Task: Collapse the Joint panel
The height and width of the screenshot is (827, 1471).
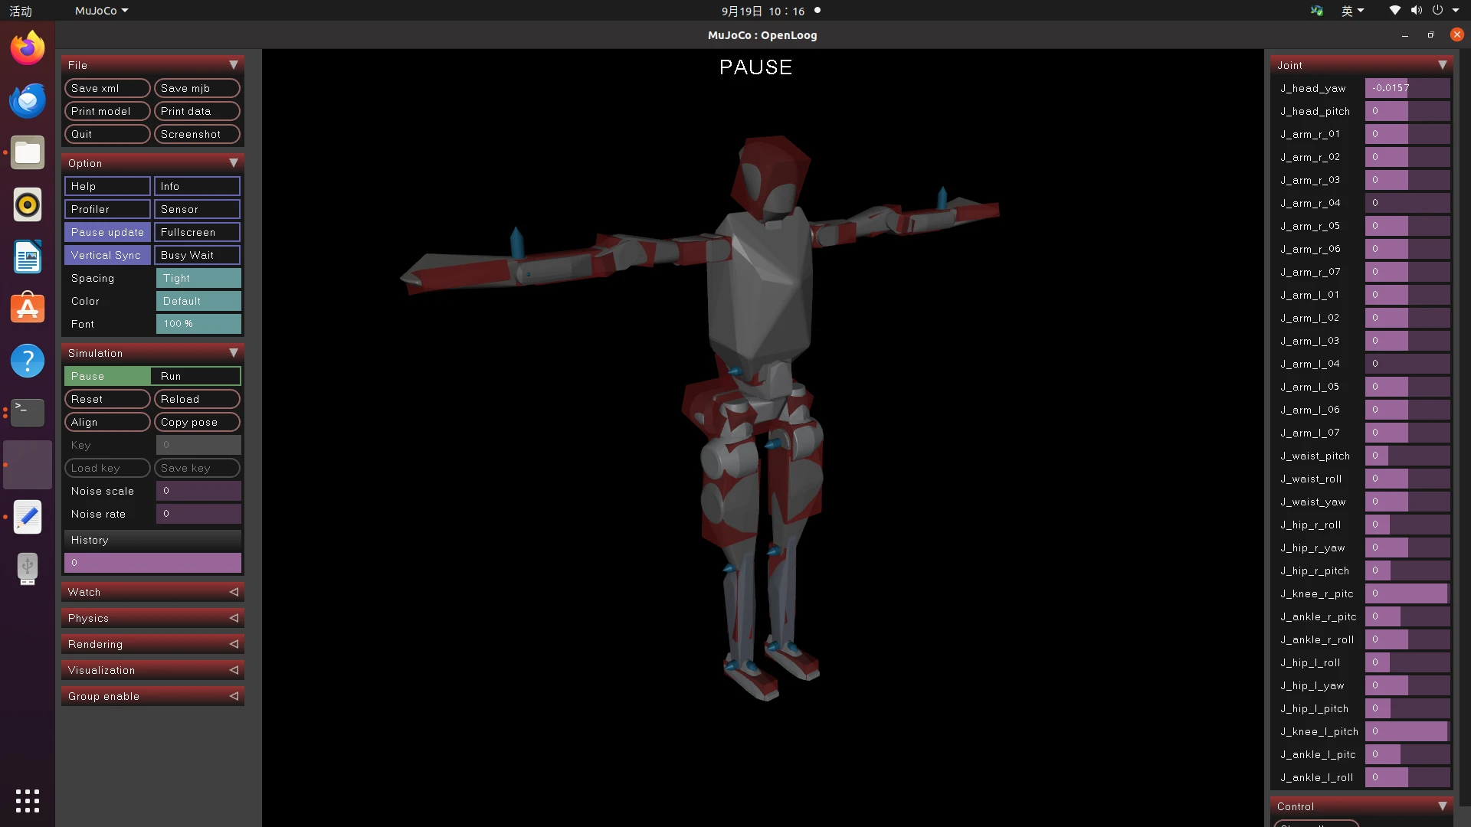Action: (x=1442, y=65)
